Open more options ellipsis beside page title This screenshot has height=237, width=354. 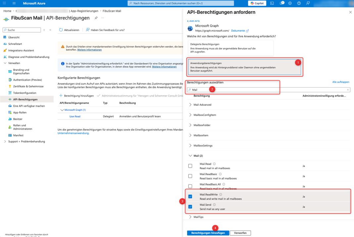pyautogui.click(x=103, y=18)
